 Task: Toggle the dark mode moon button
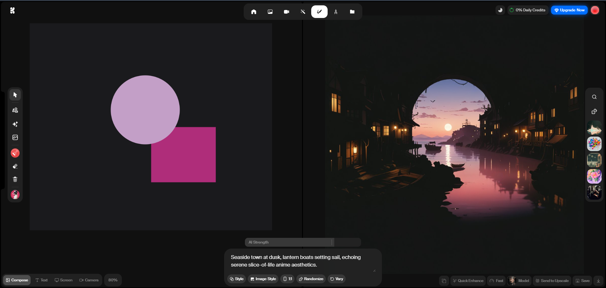coord(500,10)
